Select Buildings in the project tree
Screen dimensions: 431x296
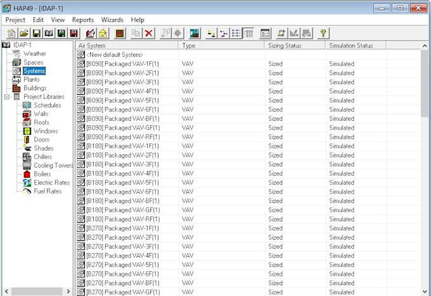point(35,88)
